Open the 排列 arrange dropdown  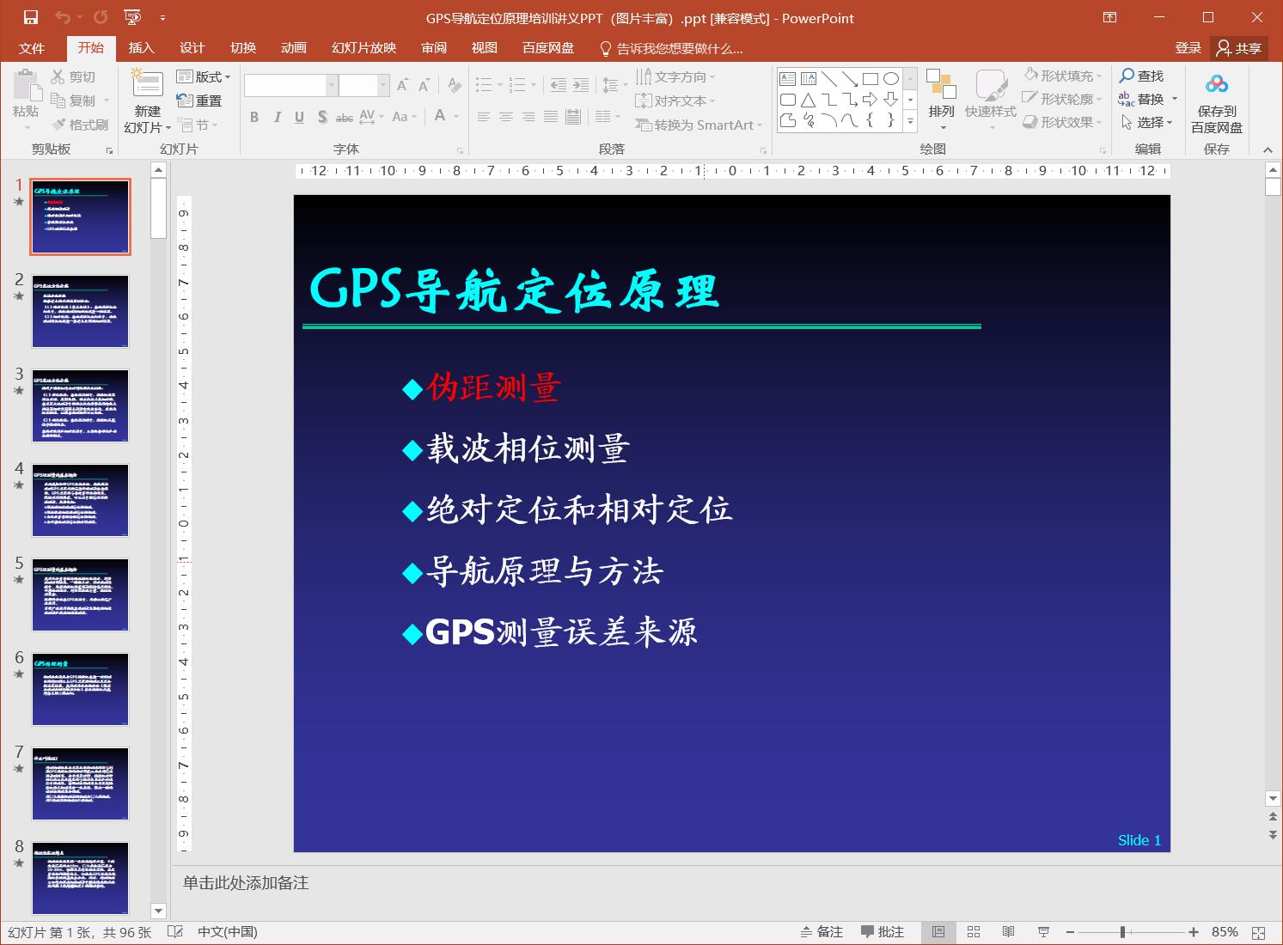[x=942, y=101]
